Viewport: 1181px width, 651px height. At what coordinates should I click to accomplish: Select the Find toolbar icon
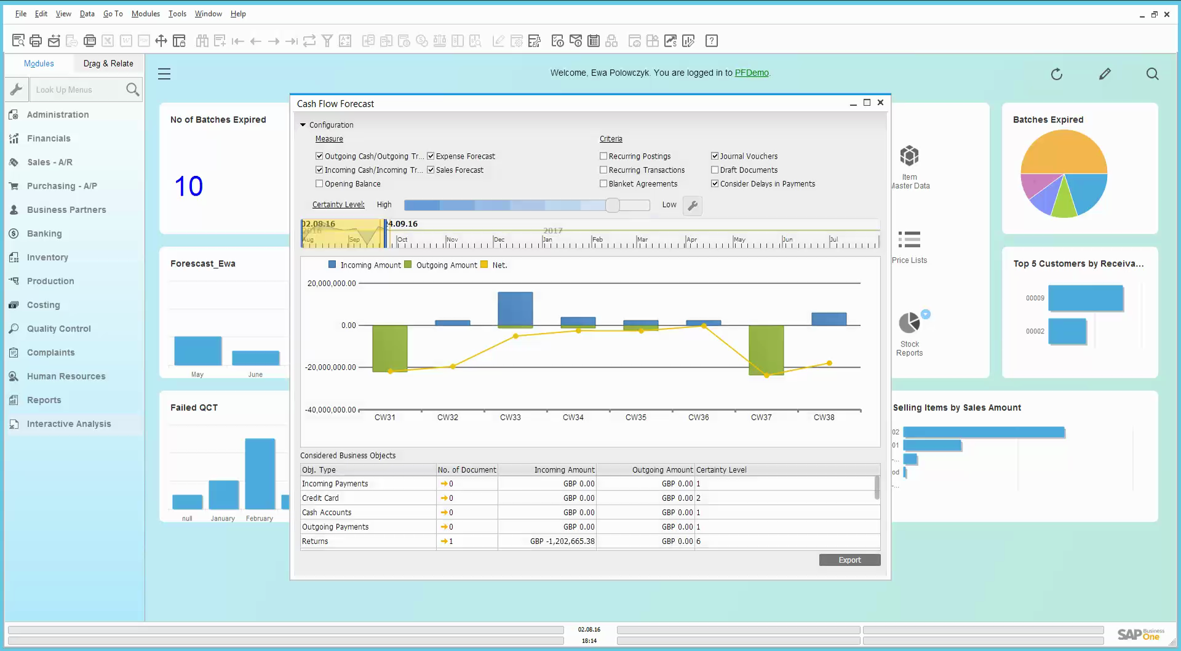[203, 41]
